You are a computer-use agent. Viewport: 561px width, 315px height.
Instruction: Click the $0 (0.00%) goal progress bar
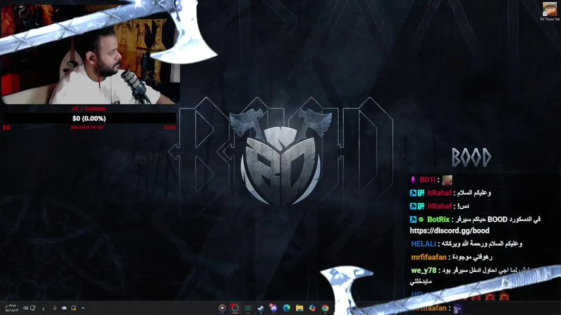click(89, 119)
